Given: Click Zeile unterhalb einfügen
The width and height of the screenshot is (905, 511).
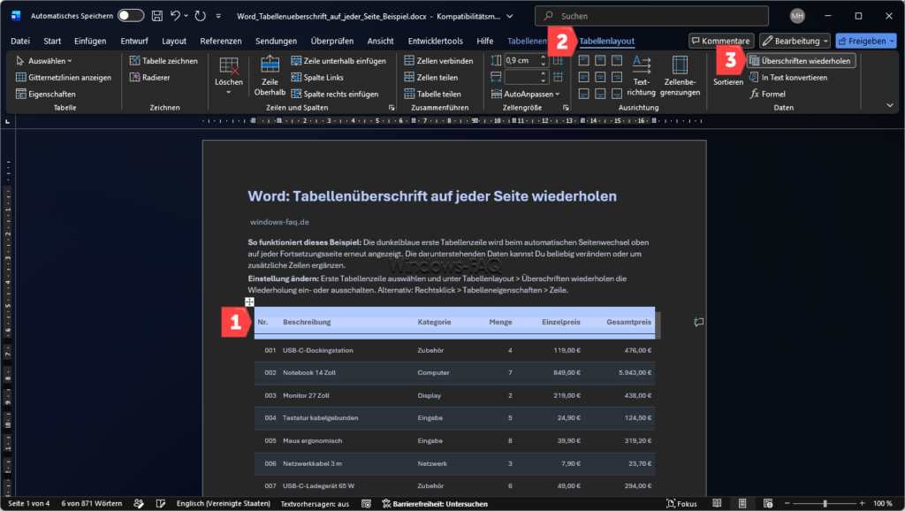Looking at the screenshot, I should click(x=338, y=61).
